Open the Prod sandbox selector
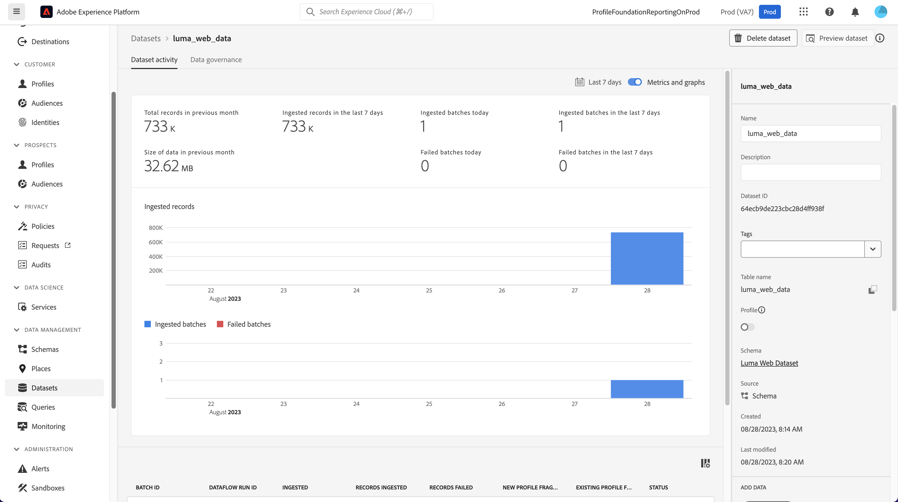 [x=769, y=12]
